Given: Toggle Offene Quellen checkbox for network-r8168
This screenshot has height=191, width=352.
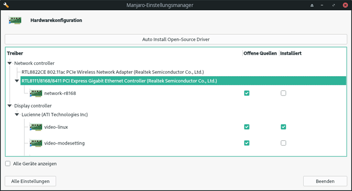Looking at the screenshot, I should click(x=247, y=93).
